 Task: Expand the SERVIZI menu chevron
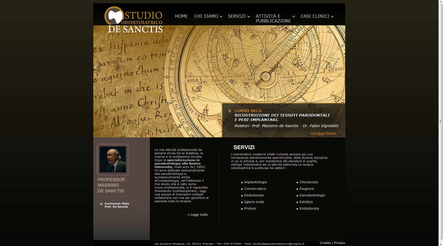click(x=249, y=17)
